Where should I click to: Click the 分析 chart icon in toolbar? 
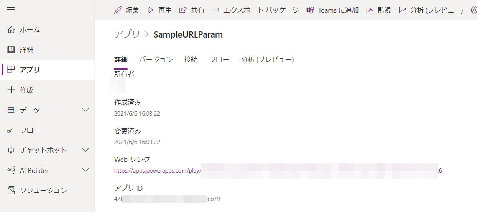tap(402, 10)
